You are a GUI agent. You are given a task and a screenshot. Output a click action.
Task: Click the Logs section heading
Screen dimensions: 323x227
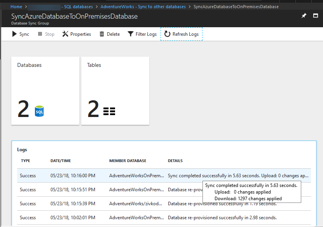coord(22,150)
